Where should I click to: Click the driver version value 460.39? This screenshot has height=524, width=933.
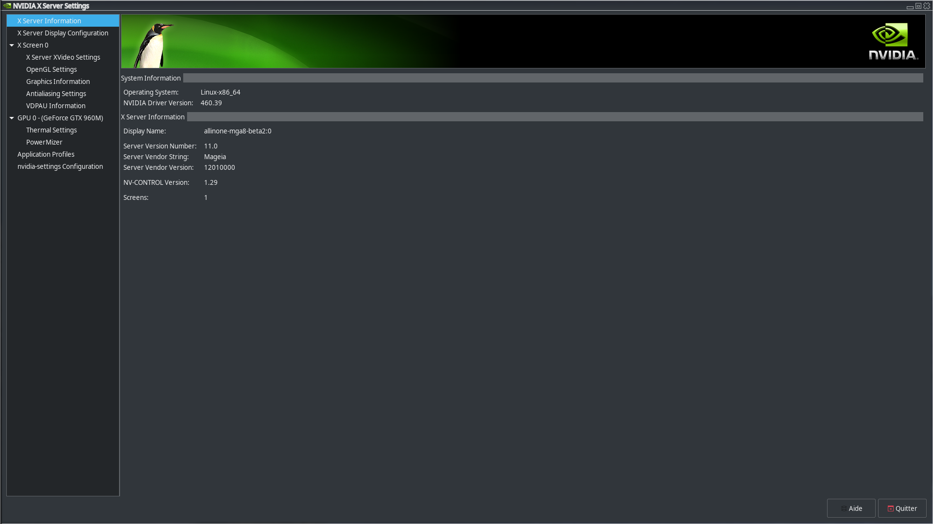click(x=211, y=103)
